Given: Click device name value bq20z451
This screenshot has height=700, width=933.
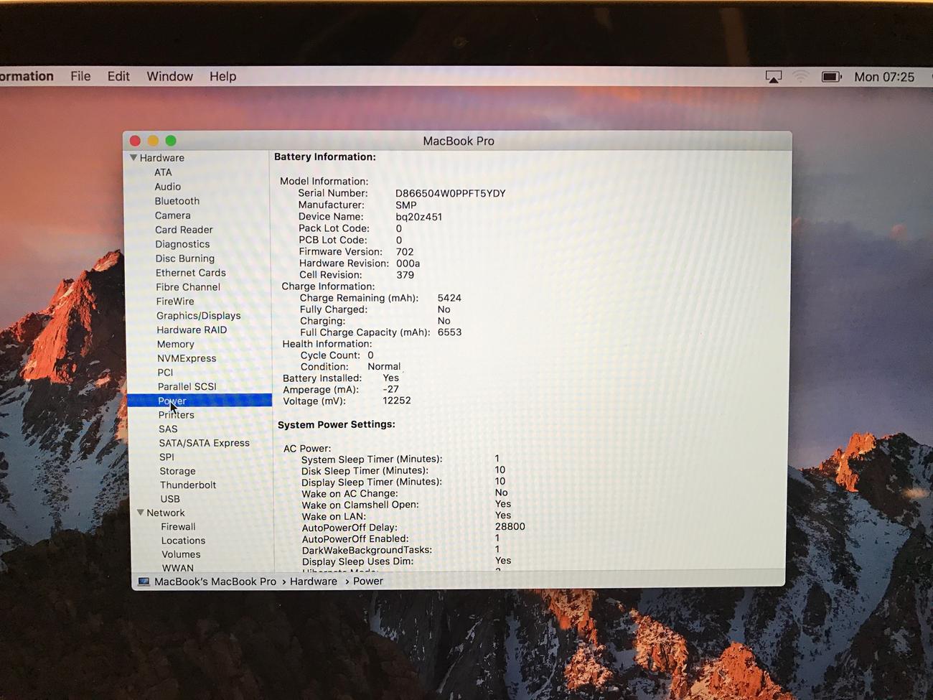Looking at the screenshot, I should (418, 217).
